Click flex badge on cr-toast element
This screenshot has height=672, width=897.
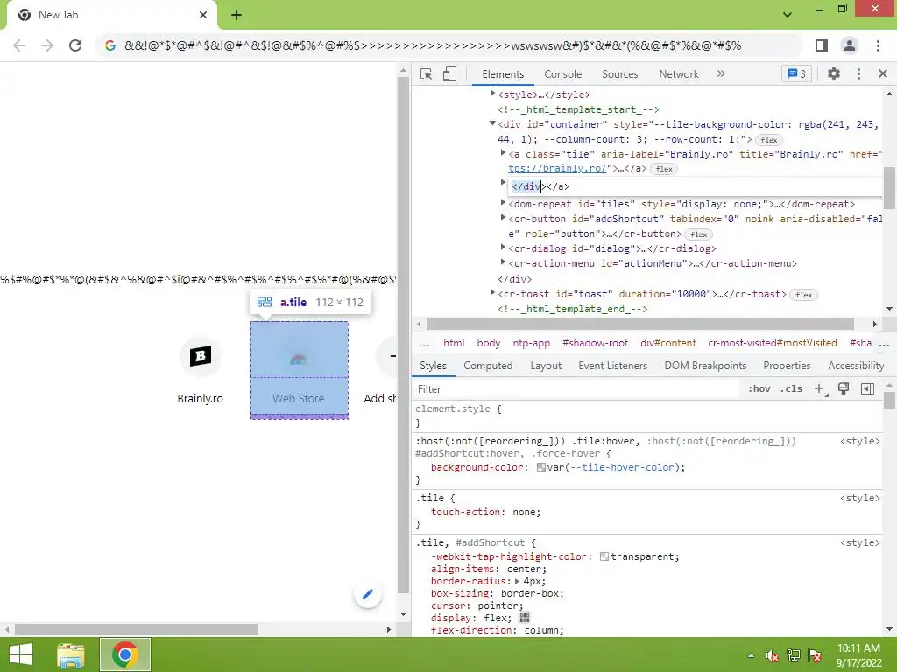coord(804,295)
